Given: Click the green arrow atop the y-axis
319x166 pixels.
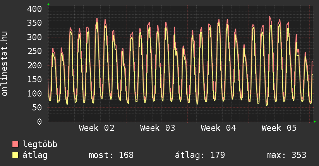Looking at the screenshot, I should 48,4.
